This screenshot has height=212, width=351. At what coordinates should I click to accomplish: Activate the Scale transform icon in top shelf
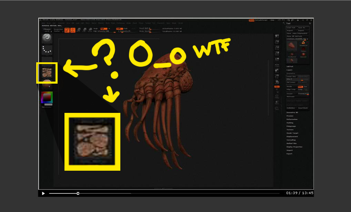84,30
